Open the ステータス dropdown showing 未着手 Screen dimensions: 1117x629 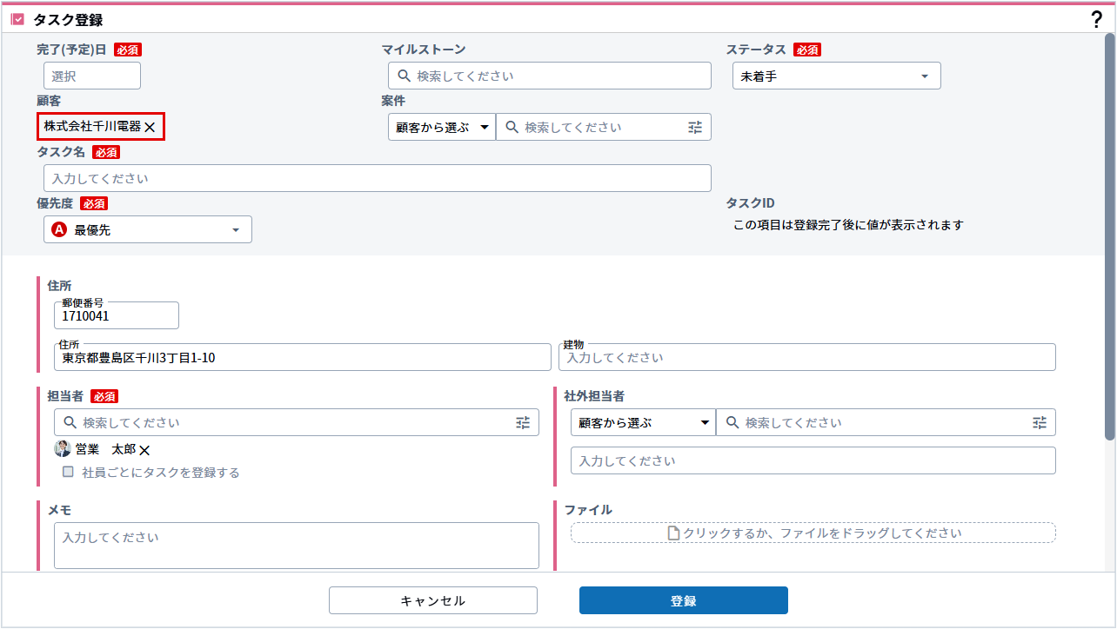point(835,76)
